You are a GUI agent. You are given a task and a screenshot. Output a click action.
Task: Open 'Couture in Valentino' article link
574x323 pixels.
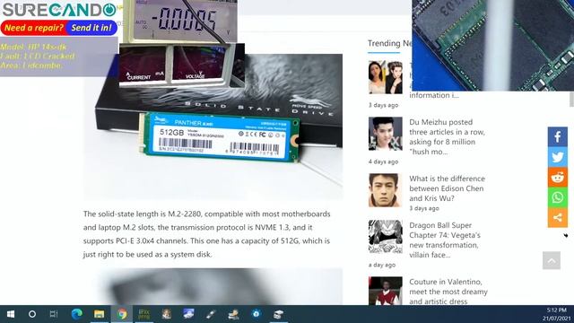tap(448, 292)
